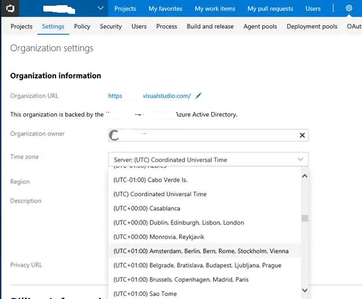The width and height of the screenshot is (362, 299).
Task: Open the Agent pools tab
Action: [x=260, y=27]
